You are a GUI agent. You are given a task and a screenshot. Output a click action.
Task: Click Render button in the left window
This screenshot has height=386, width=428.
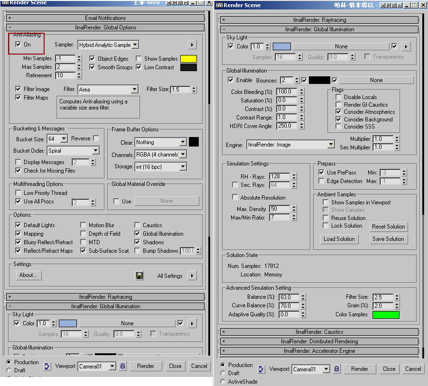tap(146, 366)
